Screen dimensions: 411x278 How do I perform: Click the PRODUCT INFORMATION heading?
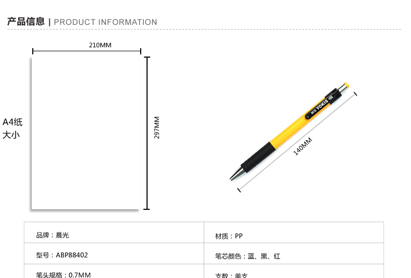click(x=105, y=22)
